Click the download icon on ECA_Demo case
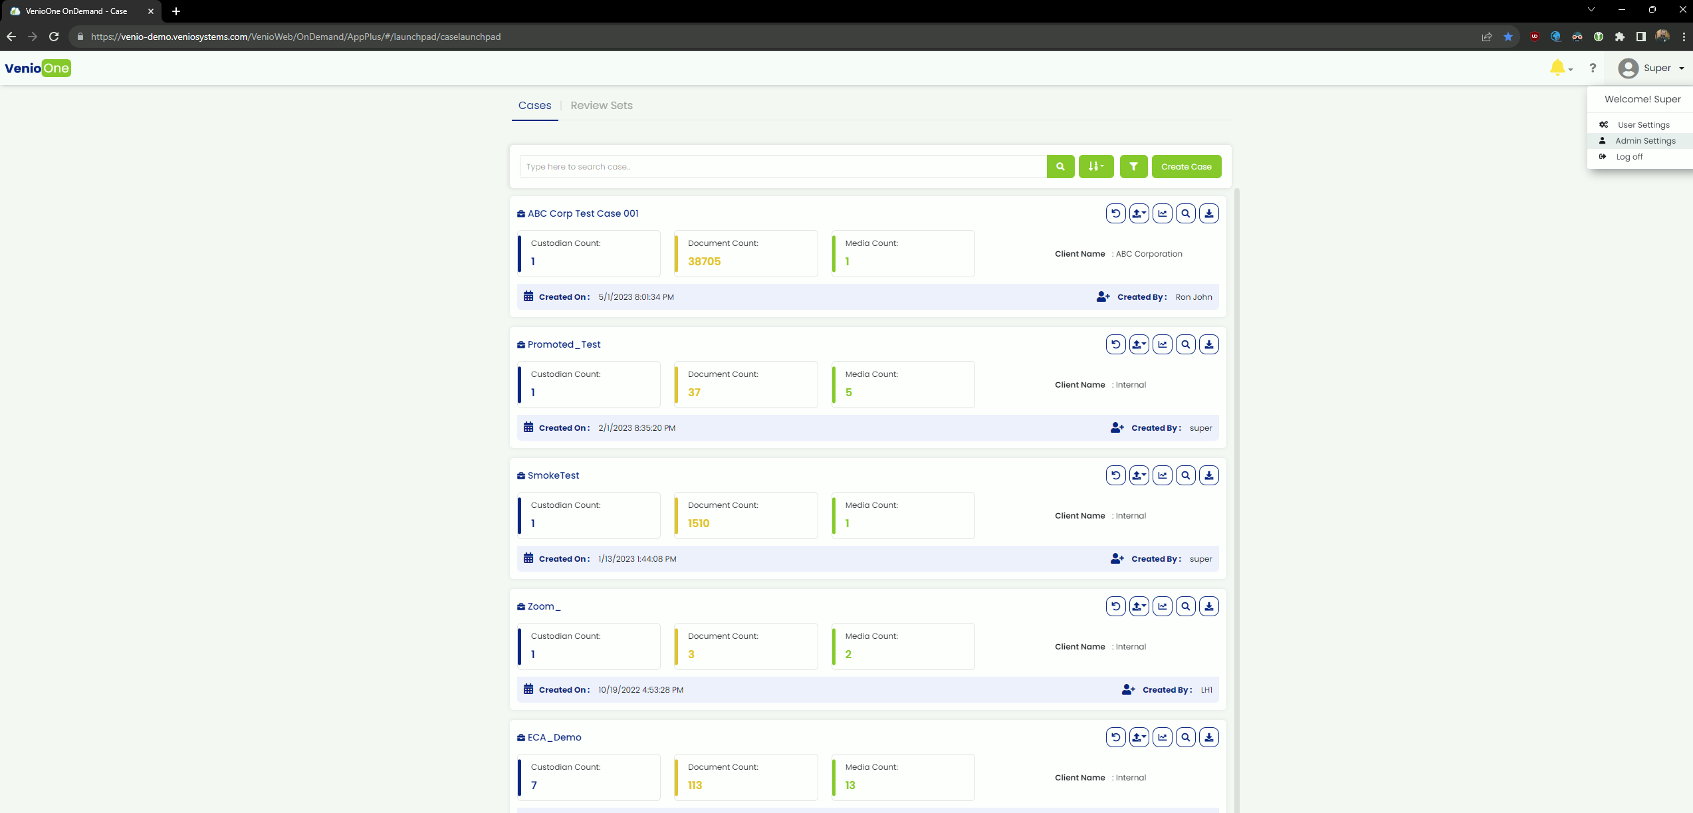Screen dimensions: 1693x813 1208,737
